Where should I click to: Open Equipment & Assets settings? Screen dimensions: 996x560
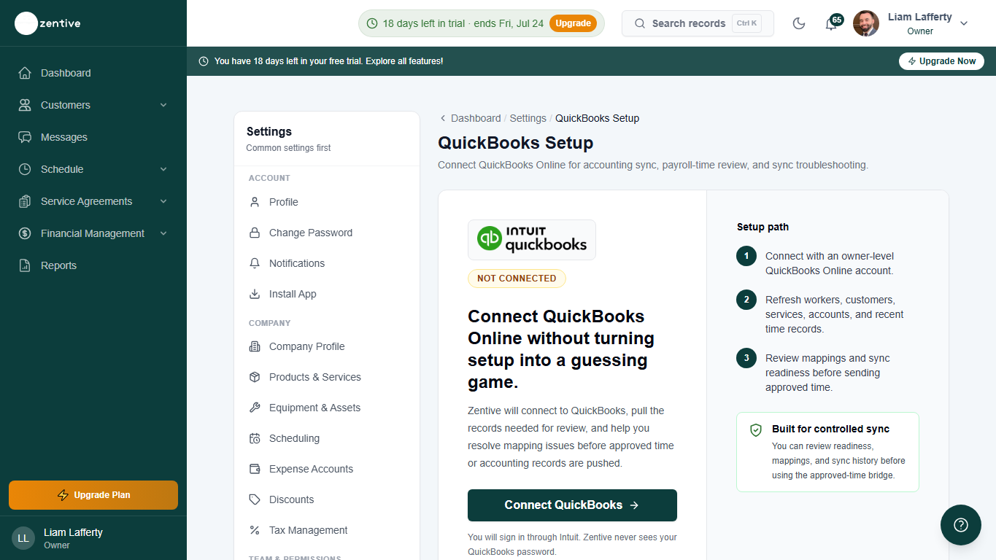point(327,408)
